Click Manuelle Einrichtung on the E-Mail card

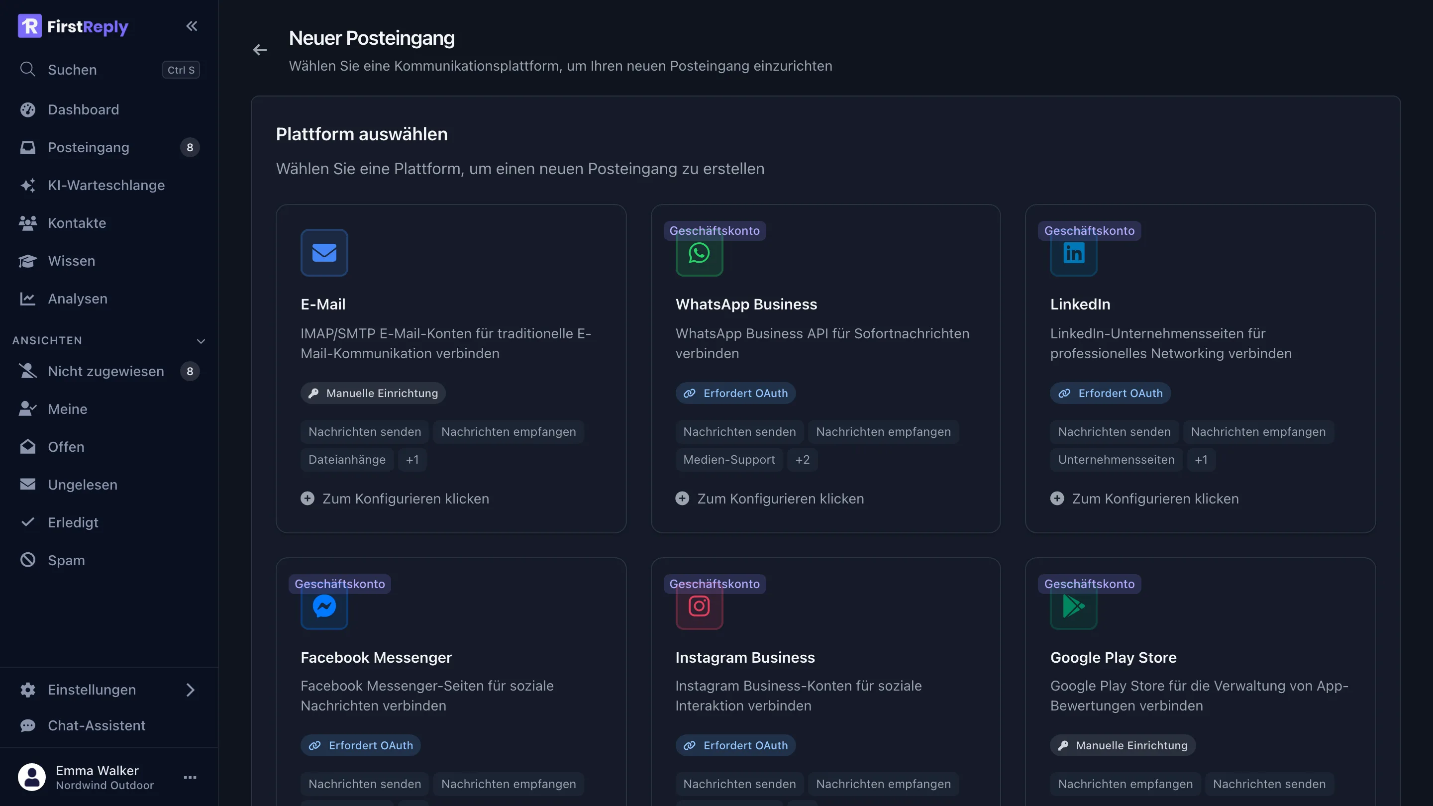tap(373, 393)
